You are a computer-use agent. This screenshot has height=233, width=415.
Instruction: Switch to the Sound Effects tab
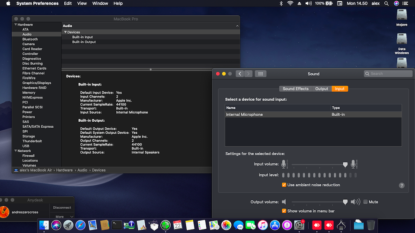click(296, 89)
